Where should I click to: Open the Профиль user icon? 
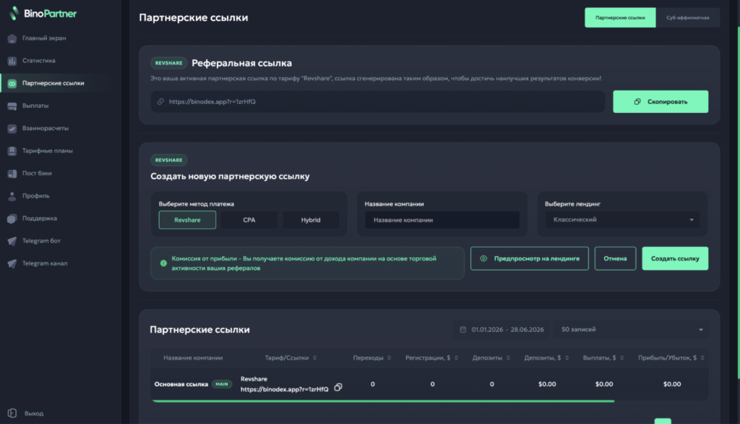(12, 196)
